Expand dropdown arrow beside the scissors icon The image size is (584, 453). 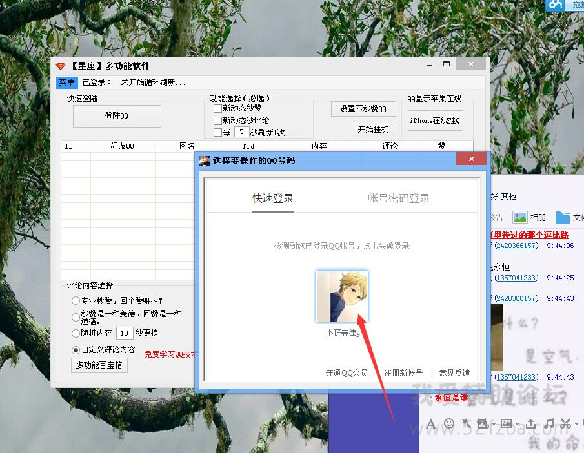coord(576,423)
